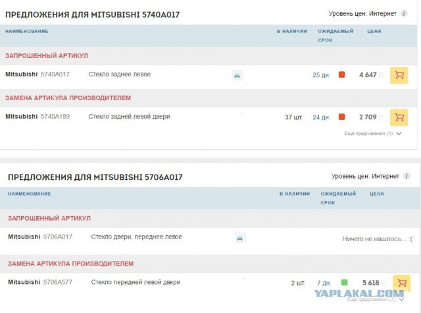
Task: Select article number 5740A189
Action: click(x=55, y=117)
